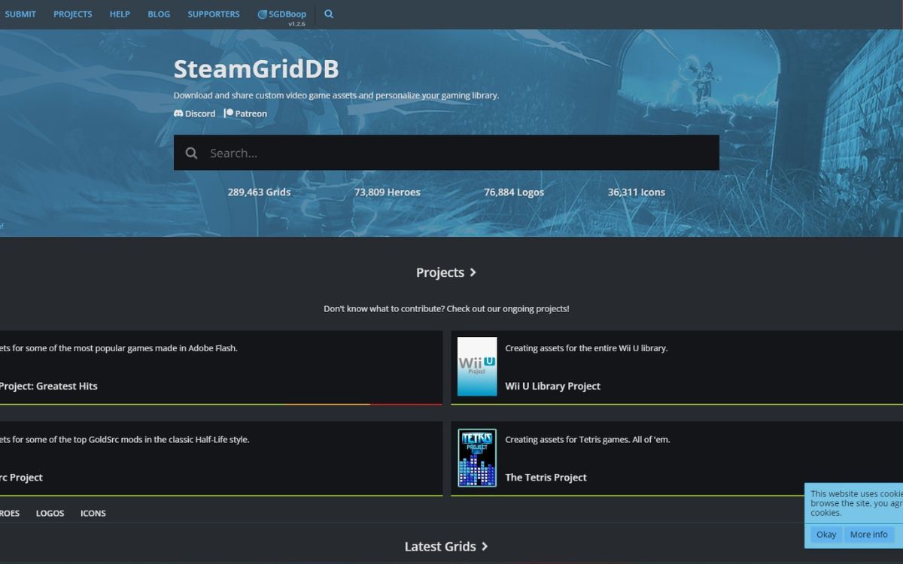Click the SteamGridDB site heading
The image size is (903, 564).
(256, 69)
